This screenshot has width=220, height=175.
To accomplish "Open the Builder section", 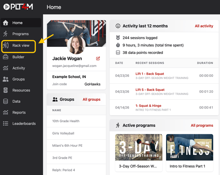I will (x=21, y=57).
